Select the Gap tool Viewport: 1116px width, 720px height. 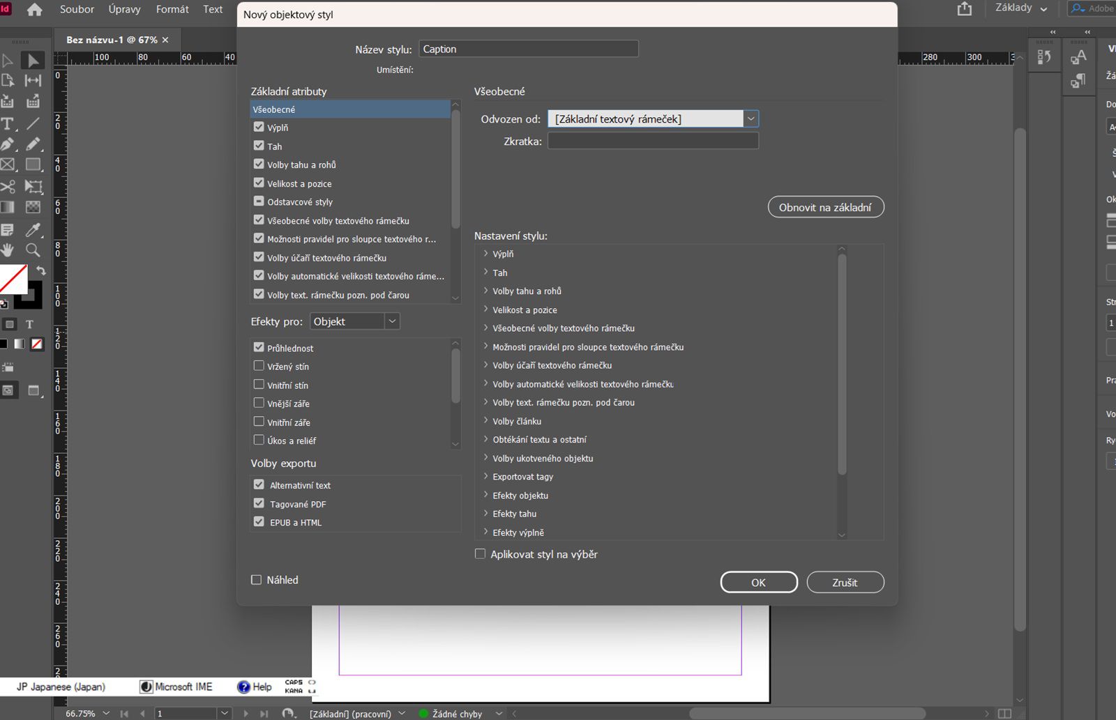click(x=33, y=81)
